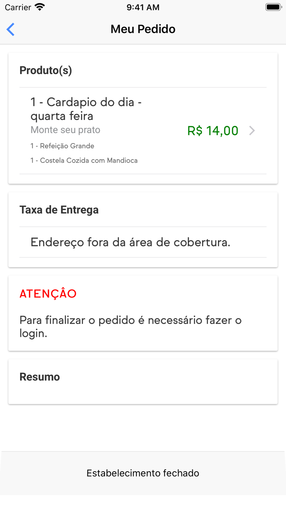Tap the ATENÇÂO red heading

coord(48,293)
